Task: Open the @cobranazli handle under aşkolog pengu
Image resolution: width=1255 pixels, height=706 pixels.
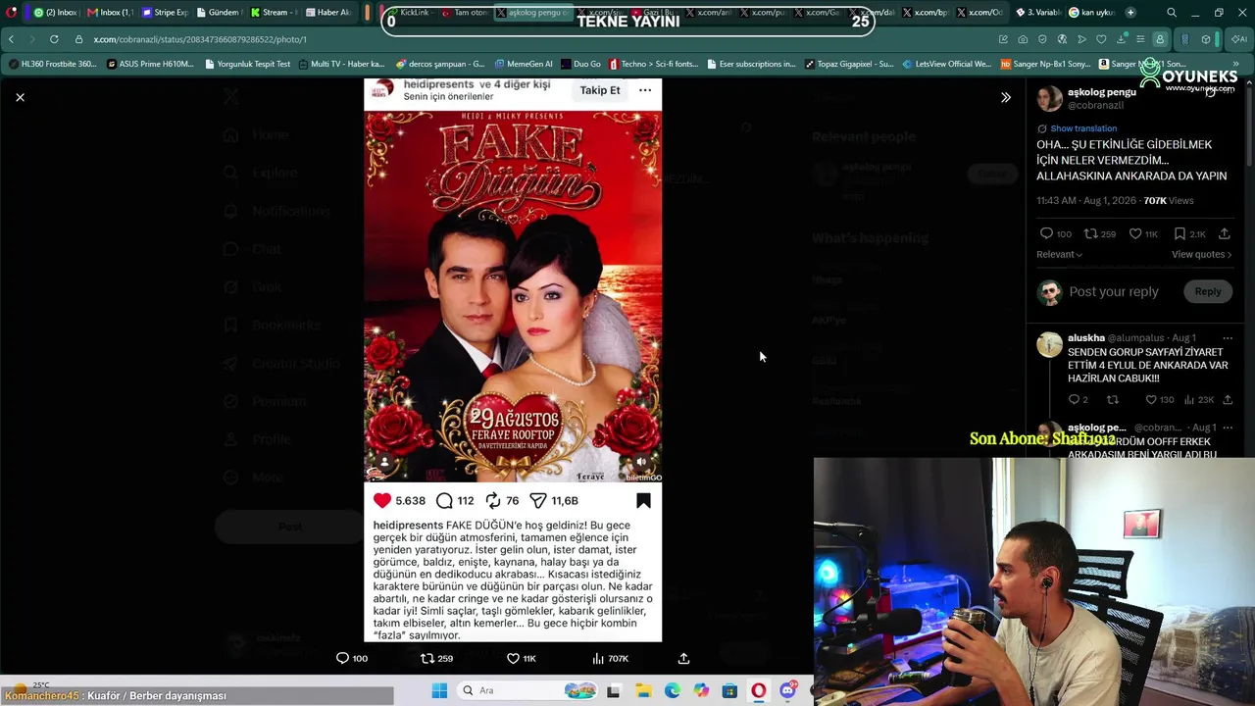Action: (1095, 105)
